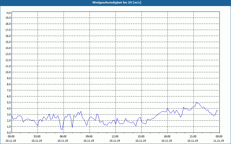Select the 14,0 y-axis label
This screenshot has height=144, width=231.
click(8, 48)
